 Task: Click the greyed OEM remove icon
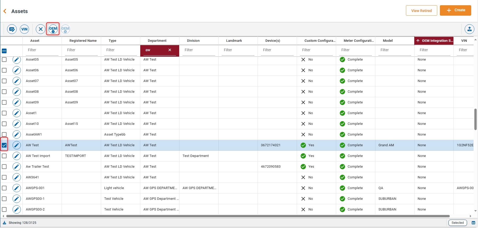pos(65,29)
